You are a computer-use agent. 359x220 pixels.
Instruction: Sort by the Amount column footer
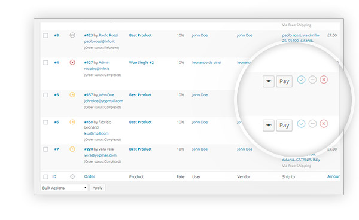[x=333, y=176]
